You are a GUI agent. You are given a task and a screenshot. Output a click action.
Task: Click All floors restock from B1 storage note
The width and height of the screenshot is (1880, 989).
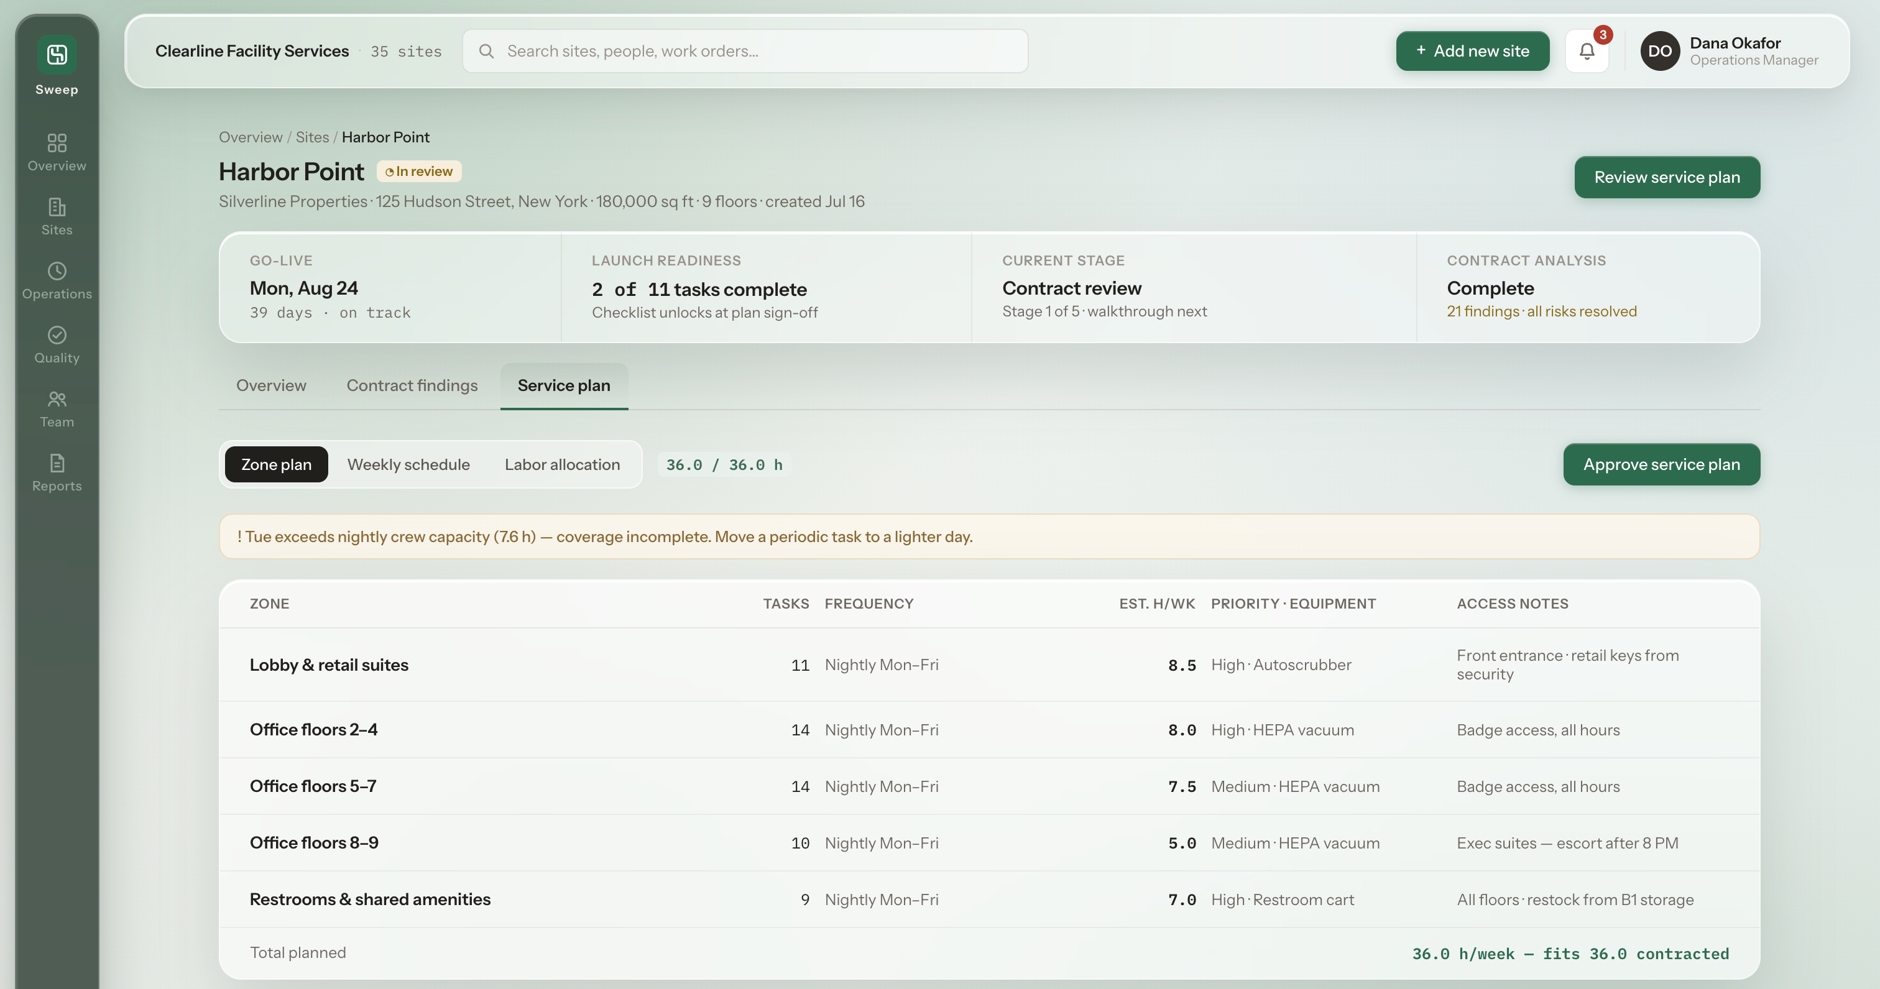(x=1575, y=899)
